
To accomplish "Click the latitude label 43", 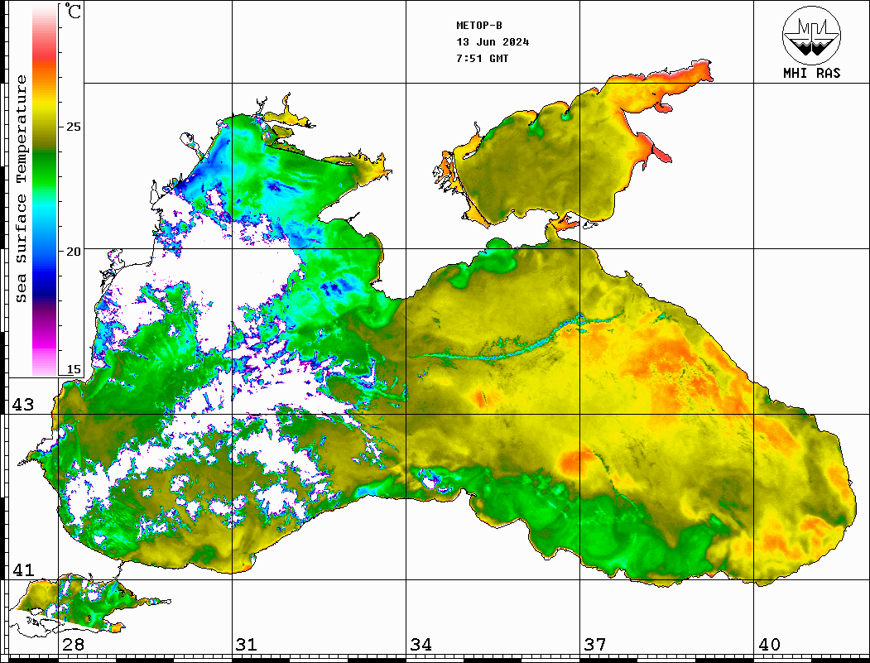I will coord(23,405).
